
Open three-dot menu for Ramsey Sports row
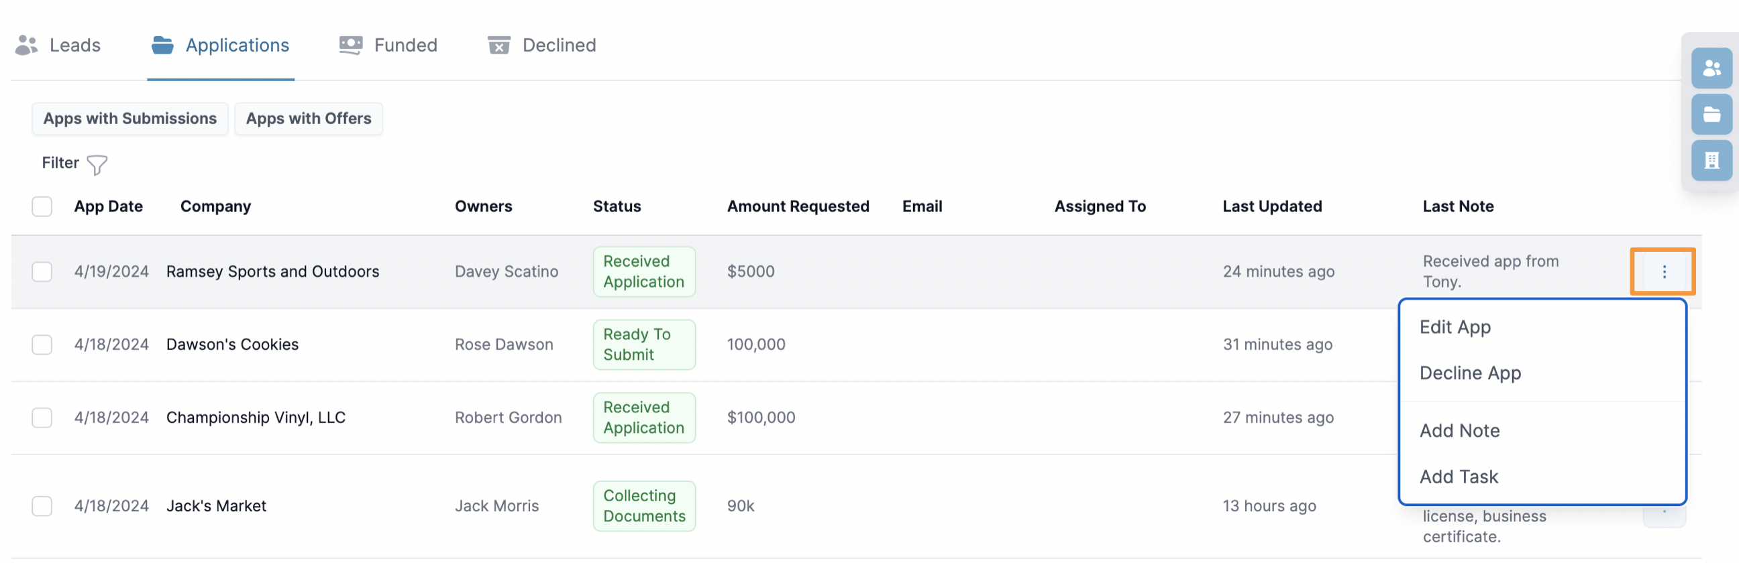coord(1663,271)
